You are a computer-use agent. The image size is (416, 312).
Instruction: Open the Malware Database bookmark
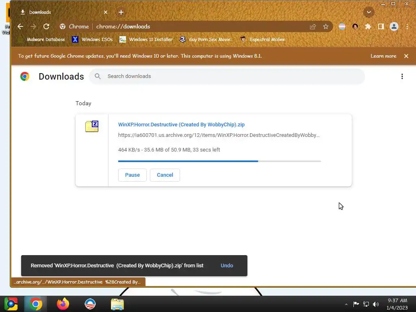(x=42, y=39)
